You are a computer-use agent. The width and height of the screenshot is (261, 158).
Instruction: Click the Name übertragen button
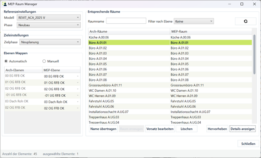click(104, 129)
